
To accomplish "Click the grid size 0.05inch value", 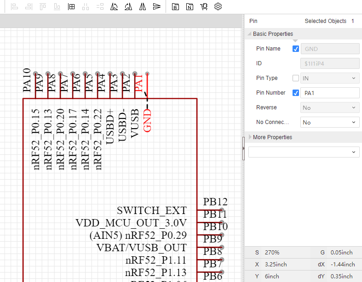I will tap(341, 253).
